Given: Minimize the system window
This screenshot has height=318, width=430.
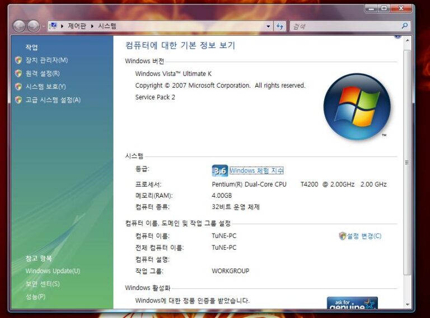Looking at the screenshot, I should [x=371, y=8].
